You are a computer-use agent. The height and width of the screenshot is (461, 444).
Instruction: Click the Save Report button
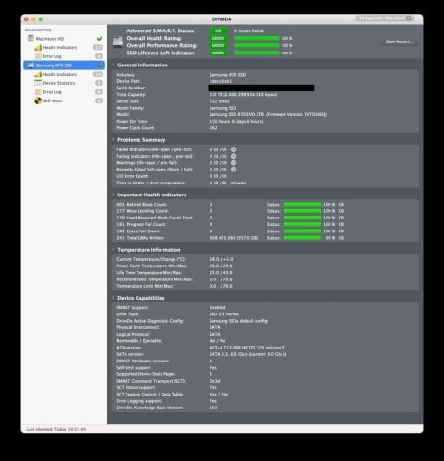pos(400,41)
